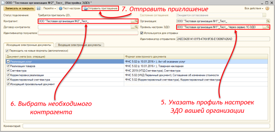Image resolution: width=275 pixels, height=132 pixels.
Task: Uncheck Используется для отправки checkbox
Action: point(142,33)
